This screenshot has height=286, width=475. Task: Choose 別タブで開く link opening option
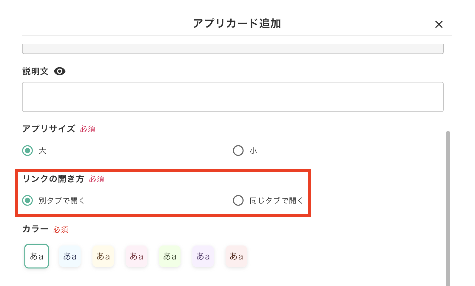pos(27,200)
